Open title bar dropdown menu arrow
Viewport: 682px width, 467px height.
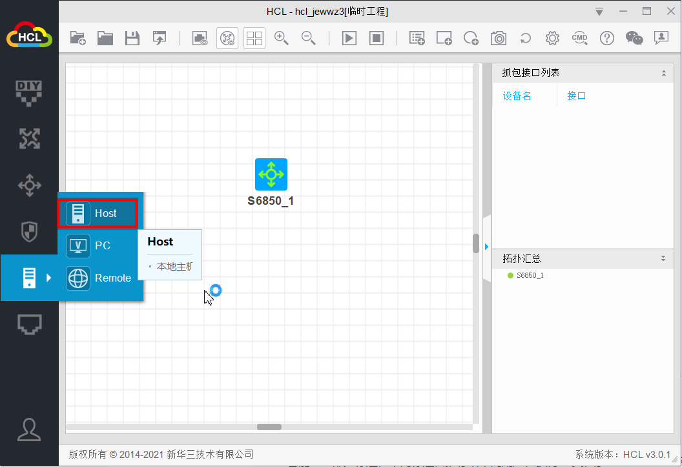pyautogui.click(x=599, y=12)
